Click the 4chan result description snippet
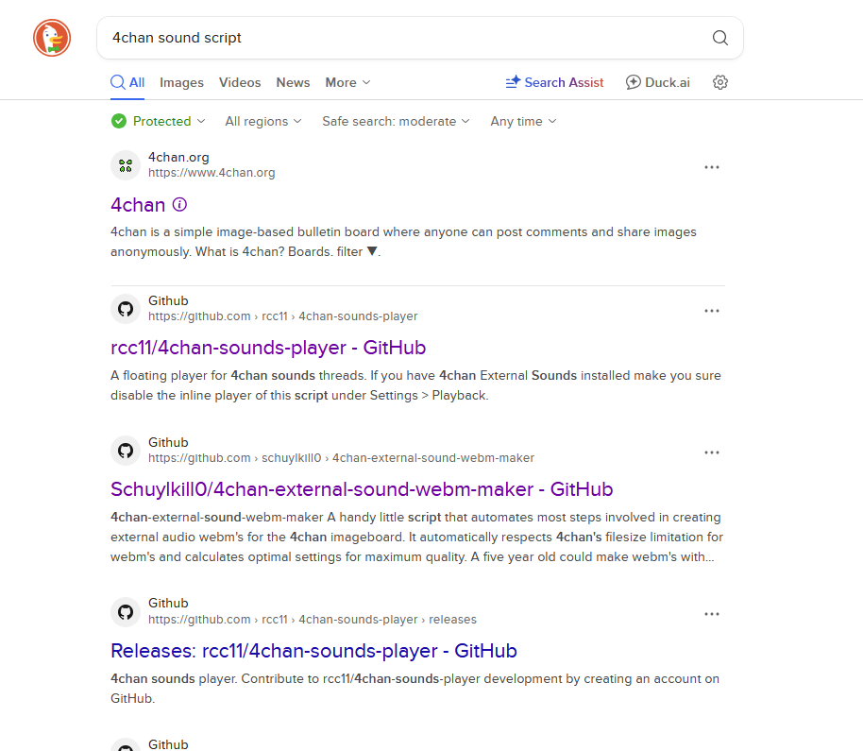This screenshot has height=751, width=863. [403, 242]
